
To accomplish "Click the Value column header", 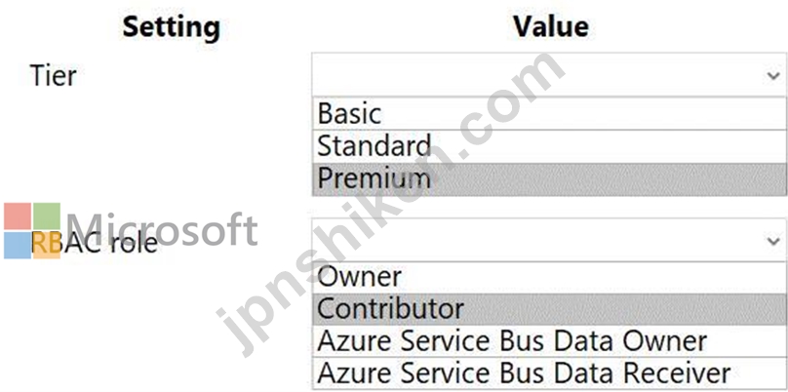I will 551,26.
